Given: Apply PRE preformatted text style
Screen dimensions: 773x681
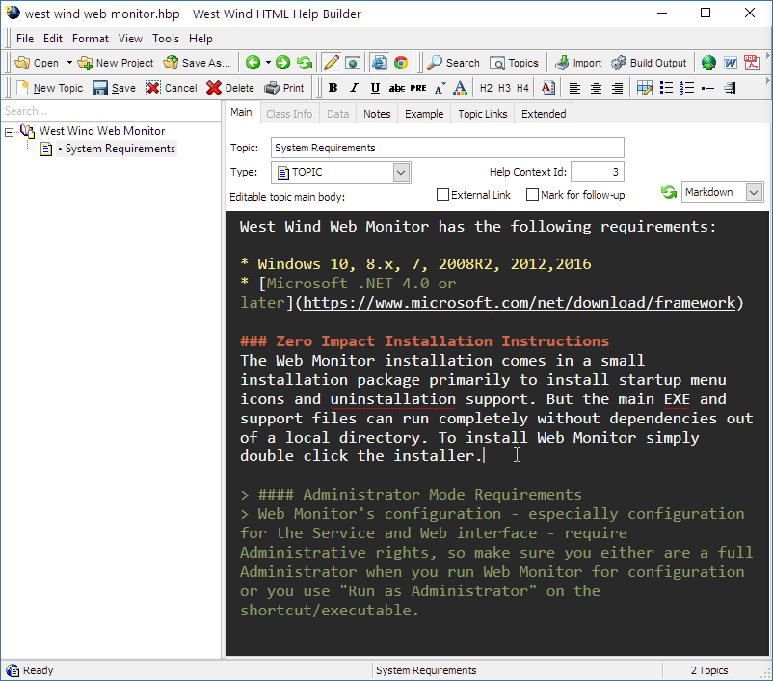Looking at the screenshot, I should [x=418, y=88].
